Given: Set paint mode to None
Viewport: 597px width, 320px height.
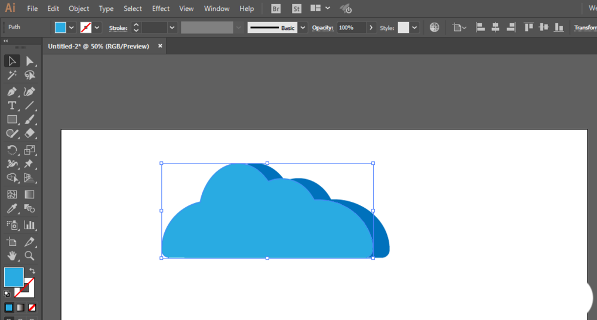Looking at the screenshot, I should [32, 307].
